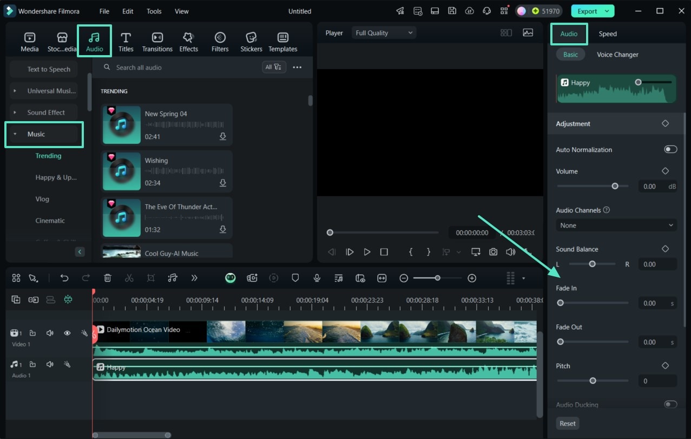Open the Full Quality player dropdown
The height and width of the screenshot is (439, 691).
click(x=384, y=33)
